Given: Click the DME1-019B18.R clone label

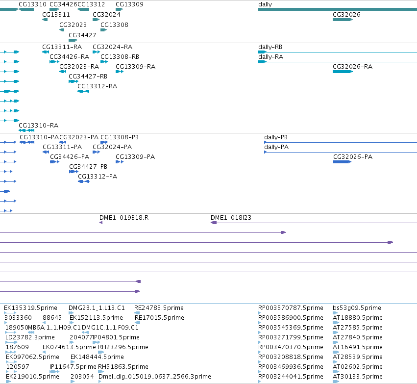Looking at the screenshot, I should [x=124, y=218].
